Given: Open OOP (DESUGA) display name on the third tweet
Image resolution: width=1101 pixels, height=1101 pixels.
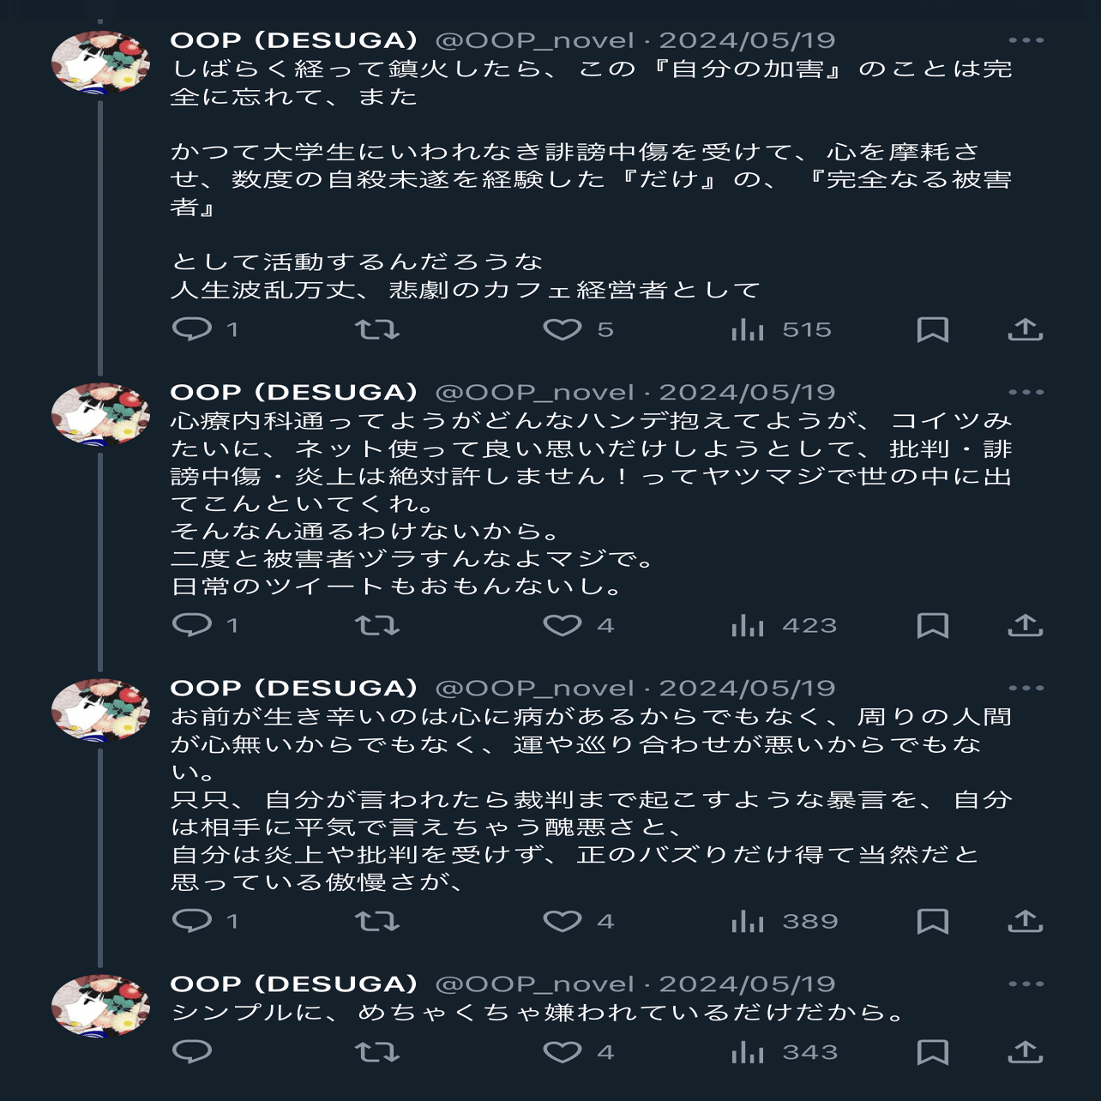Looking at the screenshot, I should pyautogui.click(x=294, y=688).
